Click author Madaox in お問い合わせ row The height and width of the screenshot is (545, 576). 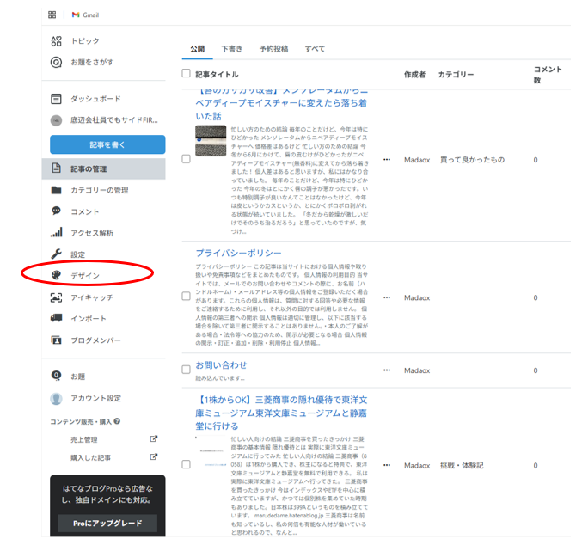417,370
